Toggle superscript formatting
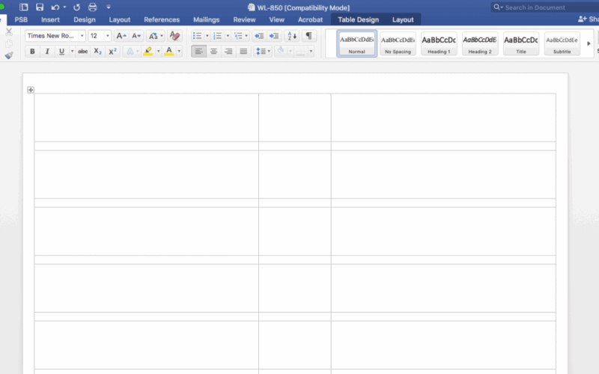This screenshot has height=374, width=599. click(112, 51)
